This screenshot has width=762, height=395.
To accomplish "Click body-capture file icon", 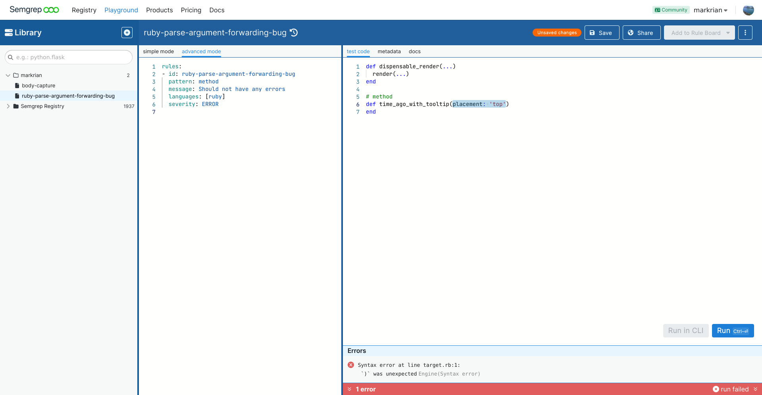I will 17,85.
